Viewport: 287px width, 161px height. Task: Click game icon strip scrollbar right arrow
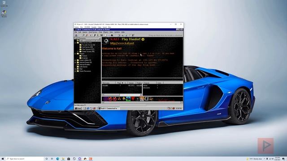(x=182, y=102)
